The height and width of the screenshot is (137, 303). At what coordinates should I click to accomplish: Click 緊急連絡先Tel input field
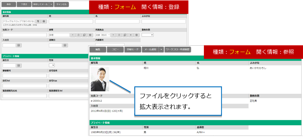click(x=69, y=96)
